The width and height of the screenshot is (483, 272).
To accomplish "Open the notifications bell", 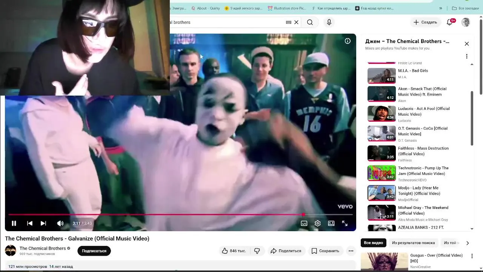I will coord(449,22).
